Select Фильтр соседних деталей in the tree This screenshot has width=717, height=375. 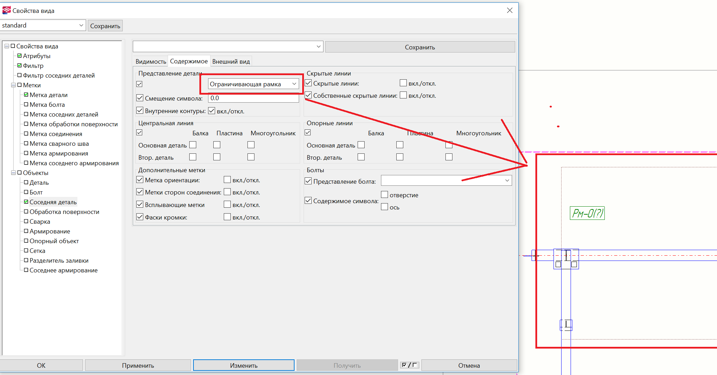pos(59,75)
